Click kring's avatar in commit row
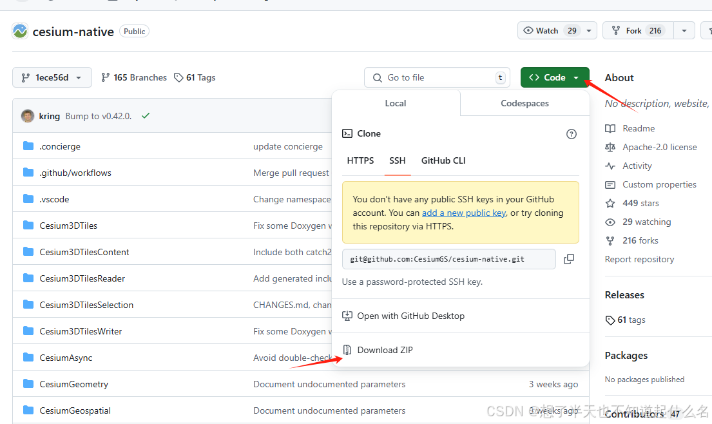The height and width of the screenshot is (424, 712). pos(28,116)
